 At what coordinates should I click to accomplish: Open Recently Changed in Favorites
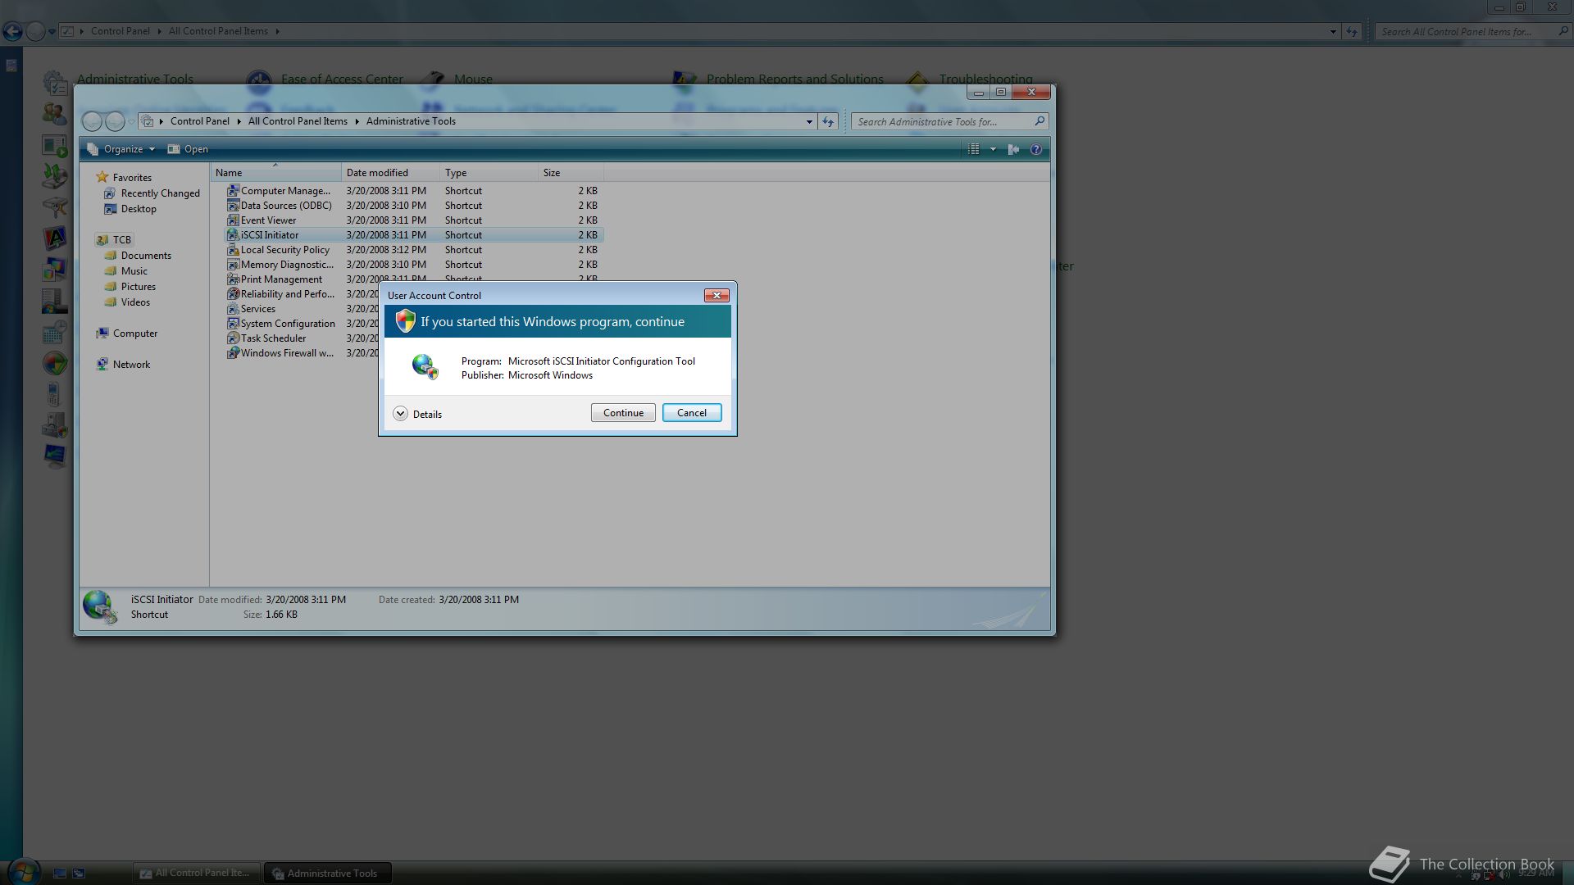click(160, 193)
